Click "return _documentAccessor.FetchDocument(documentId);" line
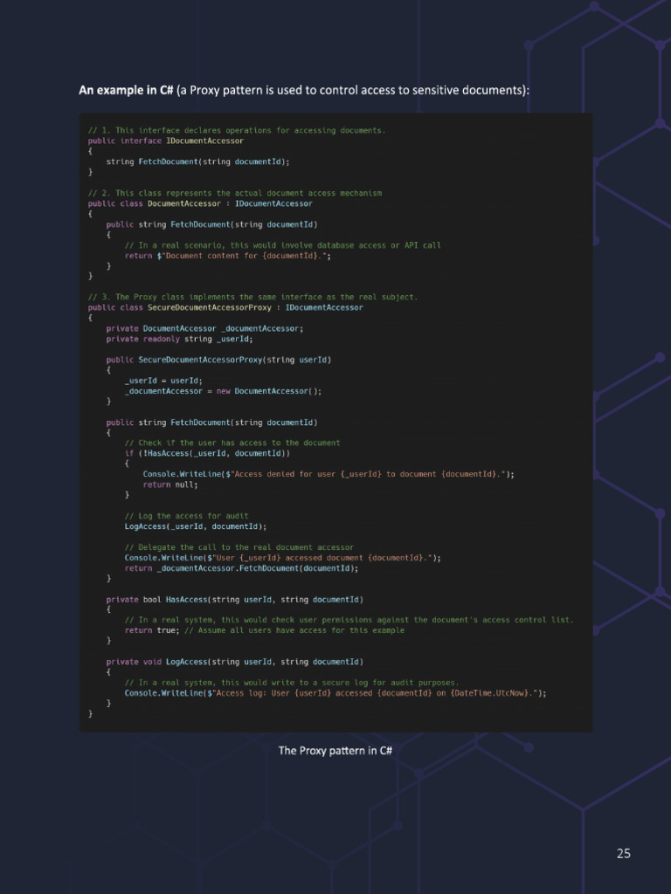Screen dimensions: 671x894 tap(241, 568)
